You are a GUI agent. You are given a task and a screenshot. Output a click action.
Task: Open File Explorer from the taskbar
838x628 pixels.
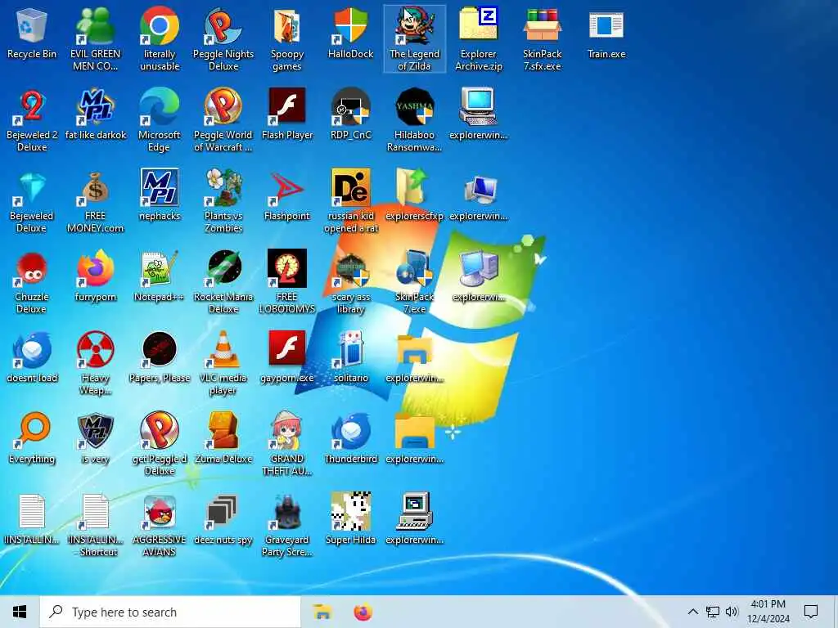pyautogui.click(x=322, y=612)
